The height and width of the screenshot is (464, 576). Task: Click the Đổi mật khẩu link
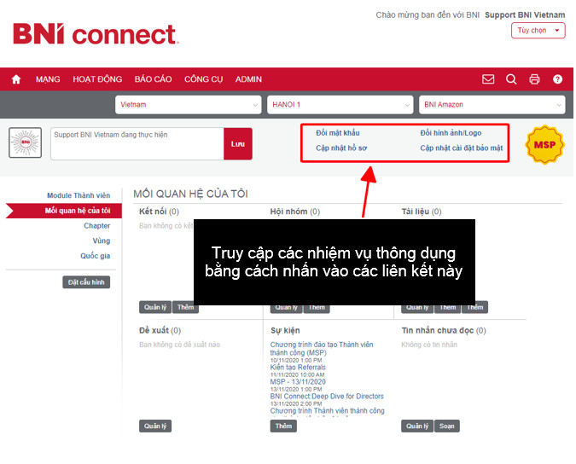(x=338, y=133)
